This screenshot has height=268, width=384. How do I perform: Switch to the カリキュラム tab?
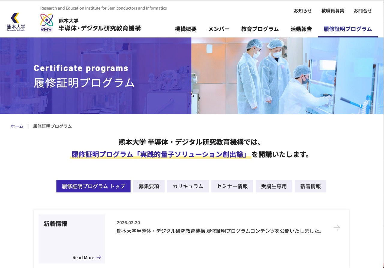pyautogui.click(x=188, y=186)
